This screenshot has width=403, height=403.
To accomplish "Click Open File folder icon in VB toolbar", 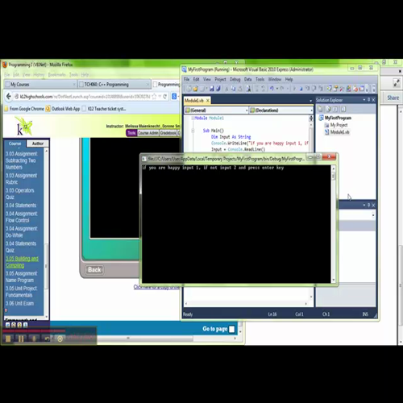I will 195,89.
